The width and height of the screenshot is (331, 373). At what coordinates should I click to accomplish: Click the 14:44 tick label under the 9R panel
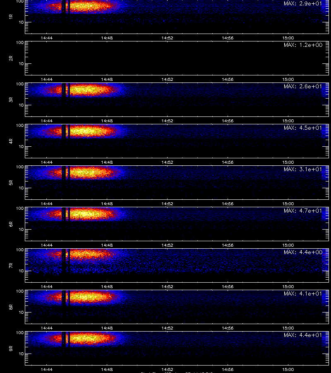tap(46, 369)
